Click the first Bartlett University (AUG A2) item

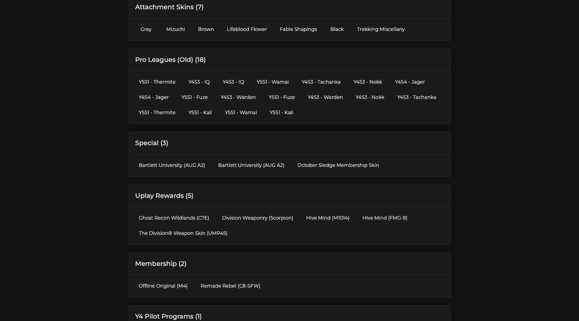point(172,165)
